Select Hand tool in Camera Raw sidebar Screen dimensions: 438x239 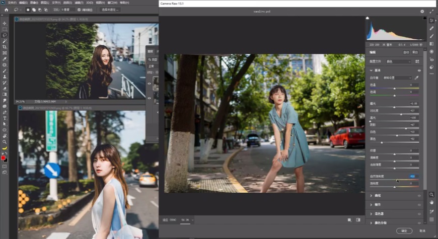pos(431,202)
